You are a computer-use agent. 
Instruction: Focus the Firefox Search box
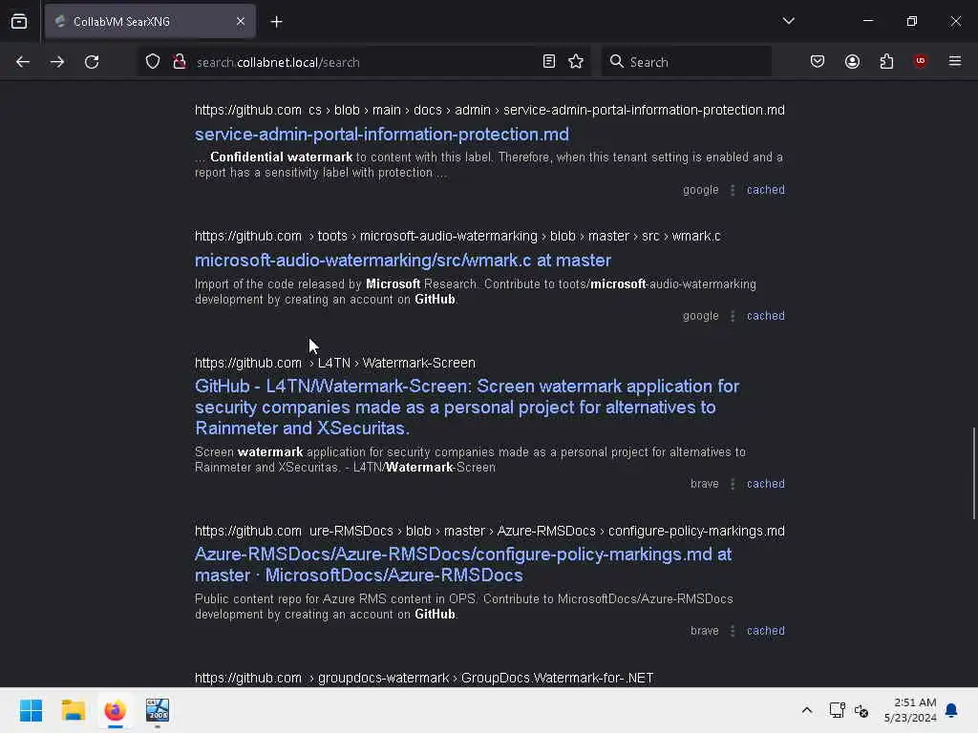686,62
